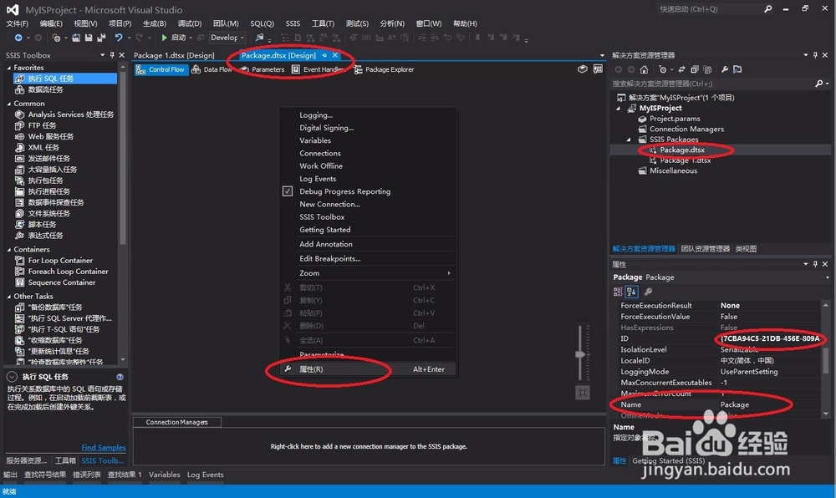
Task: Collapse the Common group in SSIS Toolbox
Action: point(9,104)
